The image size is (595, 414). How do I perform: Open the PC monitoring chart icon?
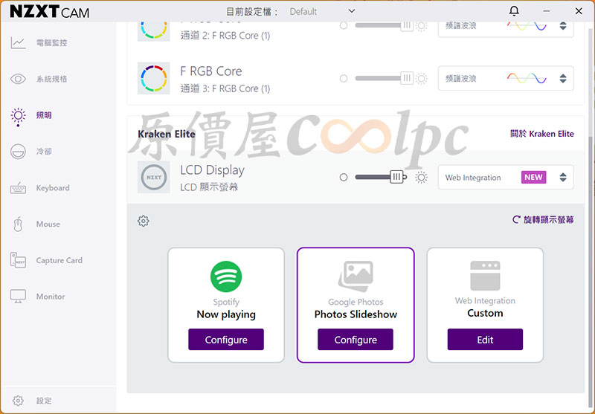(18, 43)
